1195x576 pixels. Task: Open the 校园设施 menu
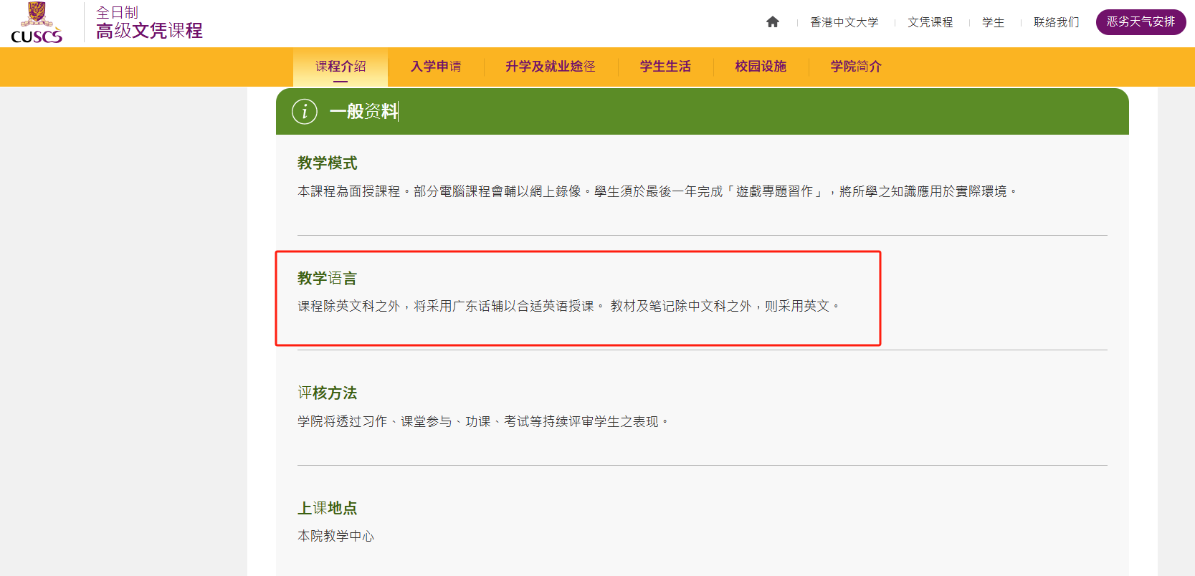761,67
